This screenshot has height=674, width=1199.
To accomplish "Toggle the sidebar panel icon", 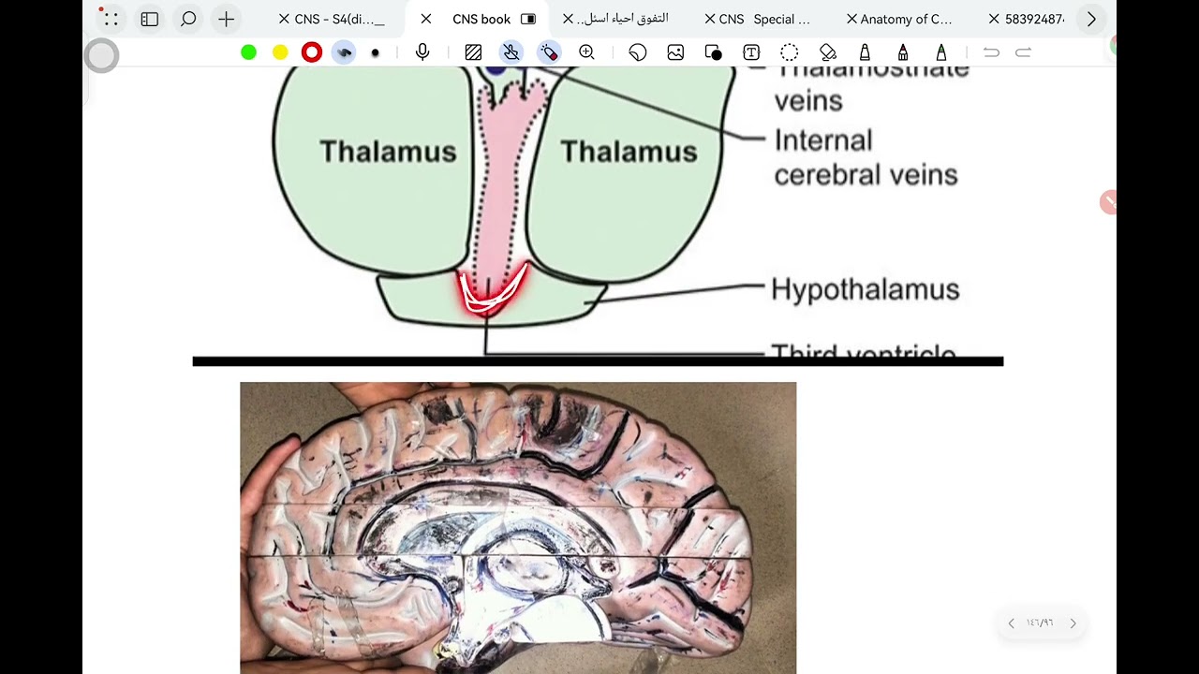I will click(x=150, y=19).
